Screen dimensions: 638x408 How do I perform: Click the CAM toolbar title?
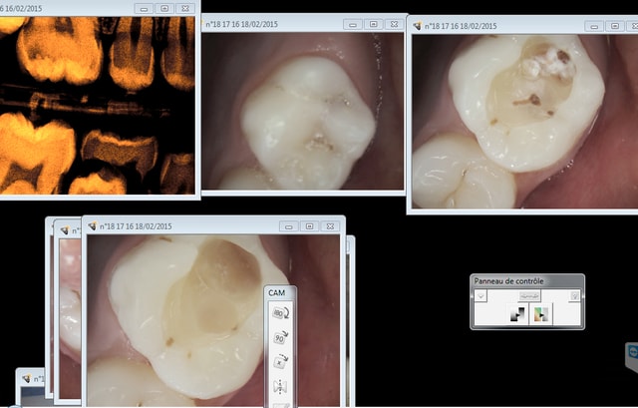tap(277, 291)
